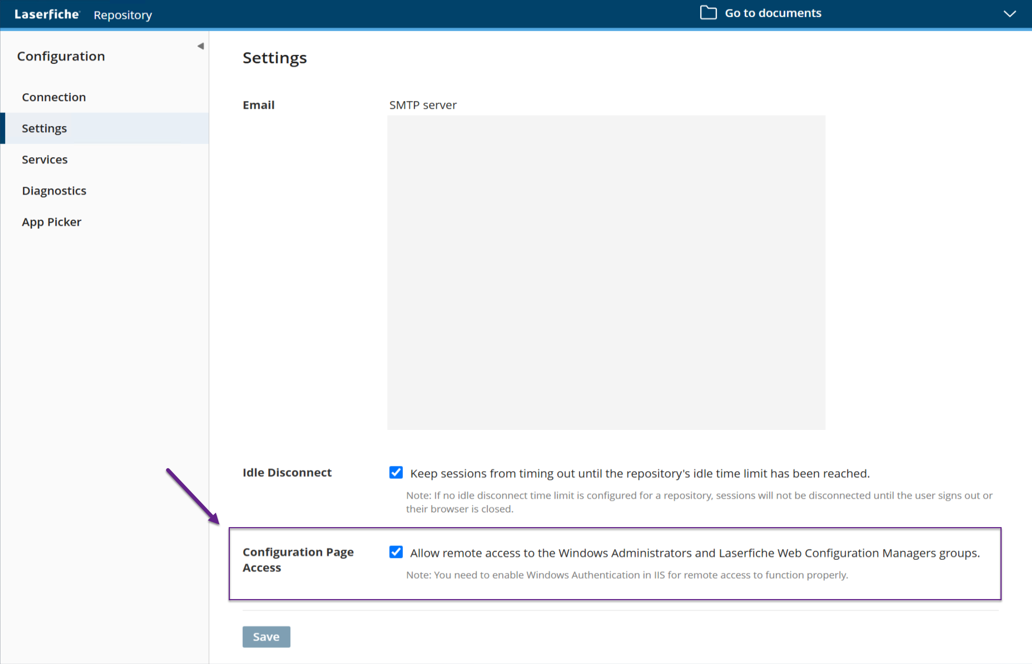Click the Idle Disconnect label
1032x664 pixels.
[x=287, y=473]
